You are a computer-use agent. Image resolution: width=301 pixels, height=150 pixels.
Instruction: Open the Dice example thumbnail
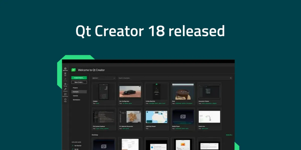183,92
